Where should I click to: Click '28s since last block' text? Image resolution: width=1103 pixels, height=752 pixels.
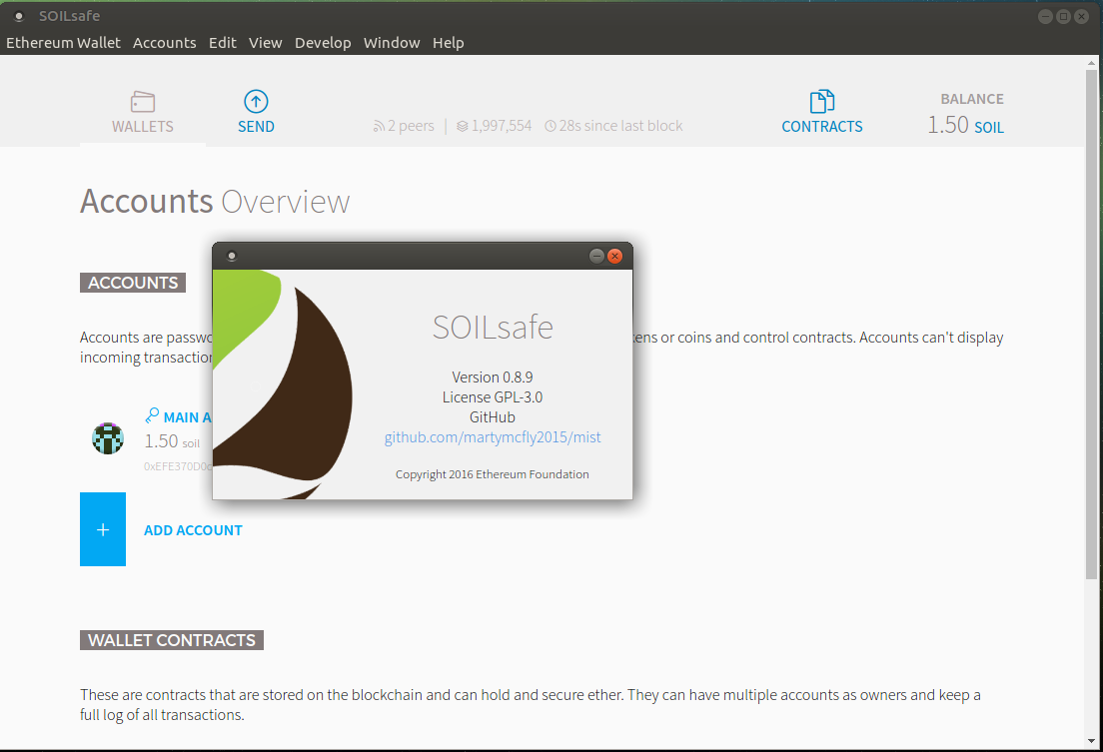click(621, 126)
